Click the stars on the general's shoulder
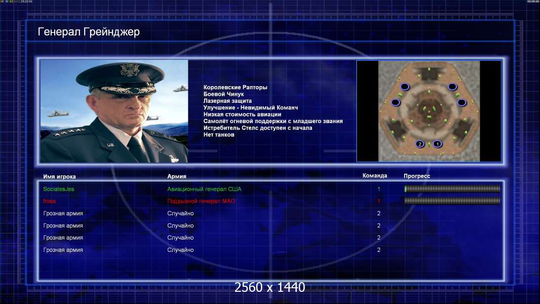 (x=68, y=132)
